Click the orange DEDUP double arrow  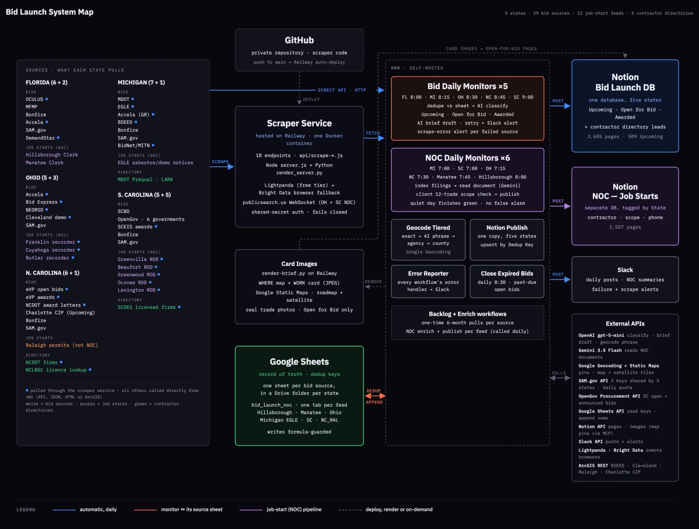click(375, 396)
